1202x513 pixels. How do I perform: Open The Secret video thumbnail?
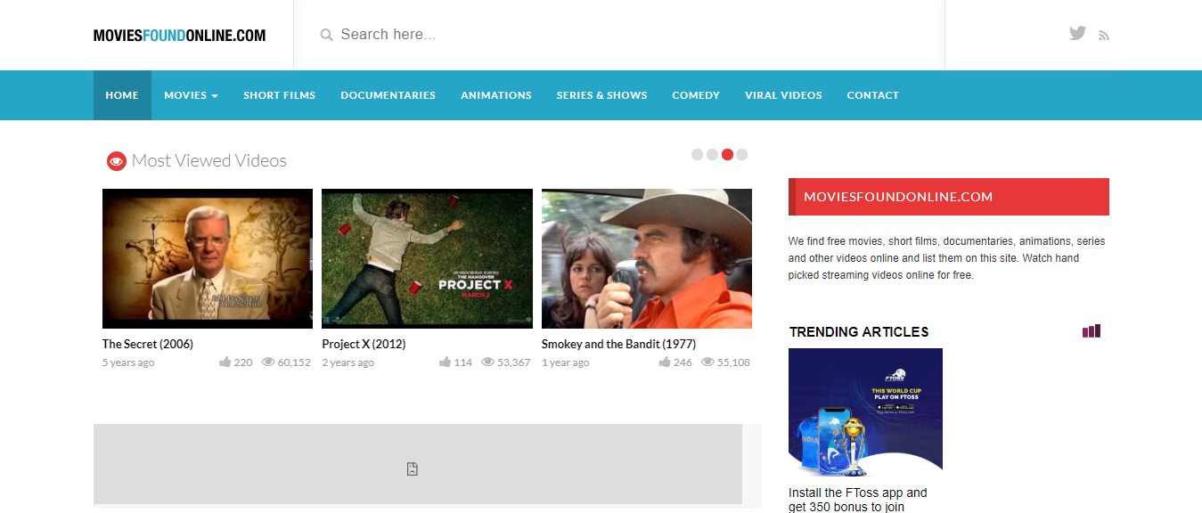click(208, 258)
